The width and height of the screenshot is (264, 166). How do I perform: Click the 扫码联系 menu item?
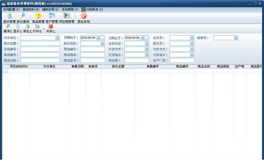(x=92, y=9)
